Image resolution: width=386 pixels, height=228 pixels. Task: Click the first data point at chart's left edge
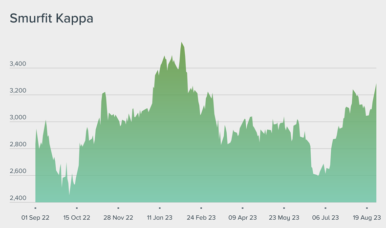click(x=36, y=129)
